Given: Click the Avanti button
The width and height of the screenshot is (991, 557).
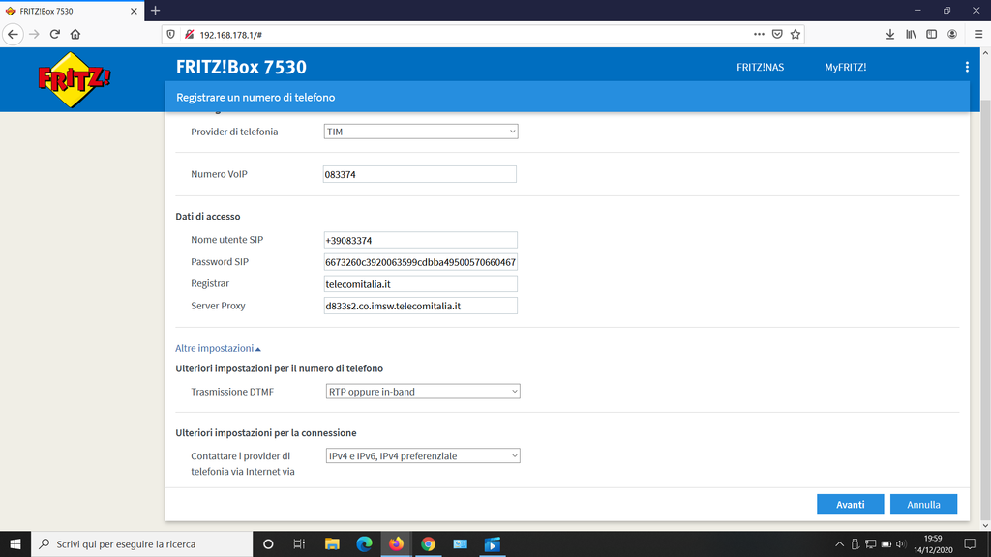Looking at the screenshot, I should tap(850, 505).
